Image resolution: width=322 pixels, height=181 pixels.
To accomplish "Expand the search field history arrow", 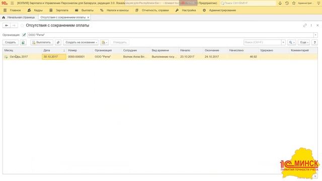I will click(283, 42).
